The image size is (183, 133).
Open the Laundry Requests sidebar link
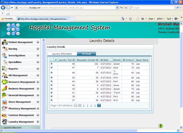pos(13,128)
